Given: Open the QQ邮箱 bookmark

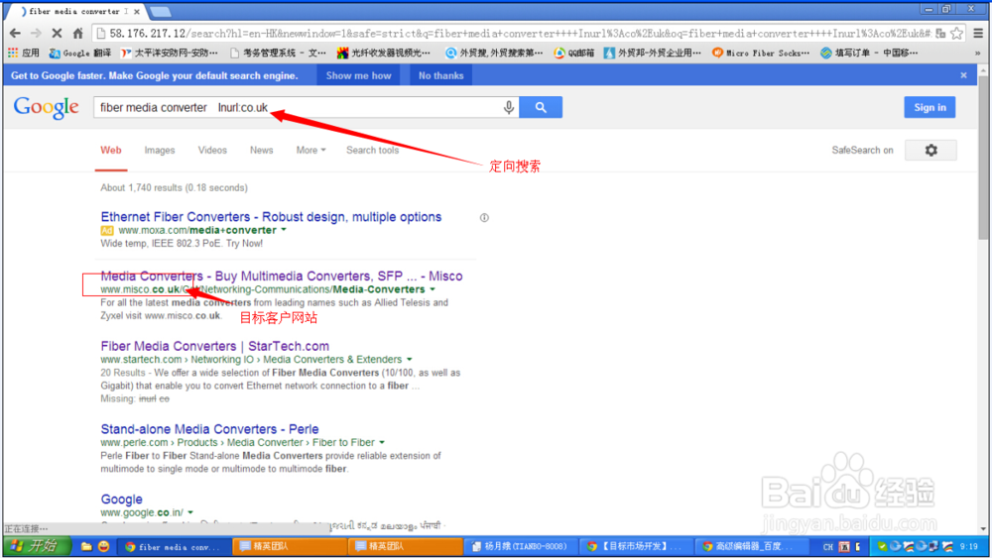Looking at the screenshot, I should tap(574, 54).
